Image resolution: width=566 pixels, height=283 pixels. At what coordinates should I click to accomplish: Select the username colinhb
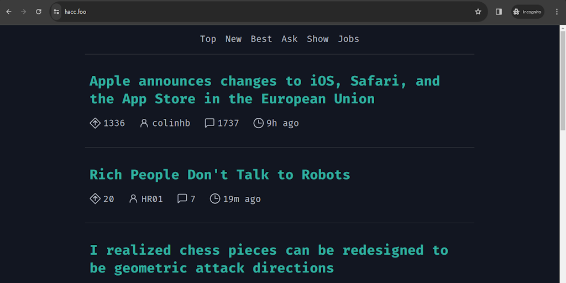tap(171, 123)
